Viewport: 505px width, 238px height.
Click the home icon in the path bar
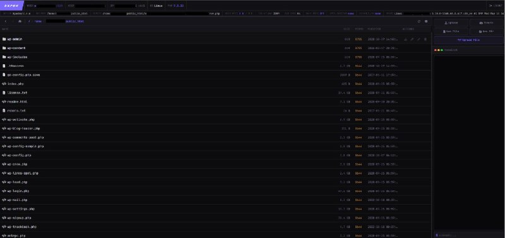(20, 21)
